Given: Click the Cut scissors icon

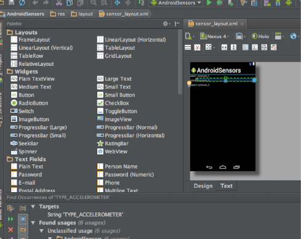Looking at the screenshot, I should point(59,2).
